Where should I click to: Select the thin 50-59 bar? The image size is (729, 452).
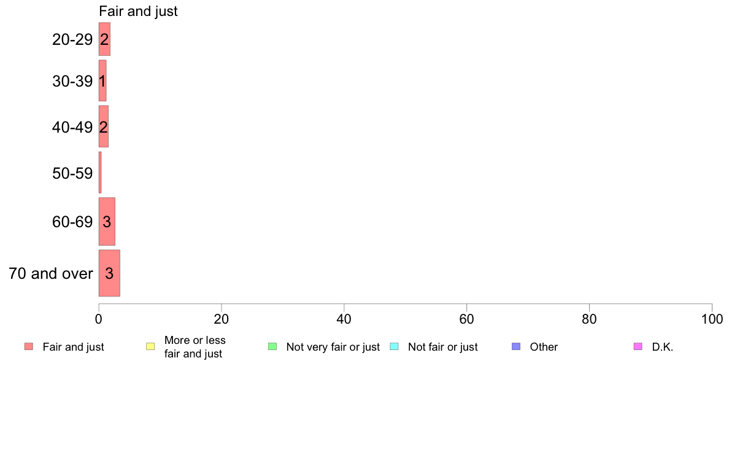tap(100, 173)
